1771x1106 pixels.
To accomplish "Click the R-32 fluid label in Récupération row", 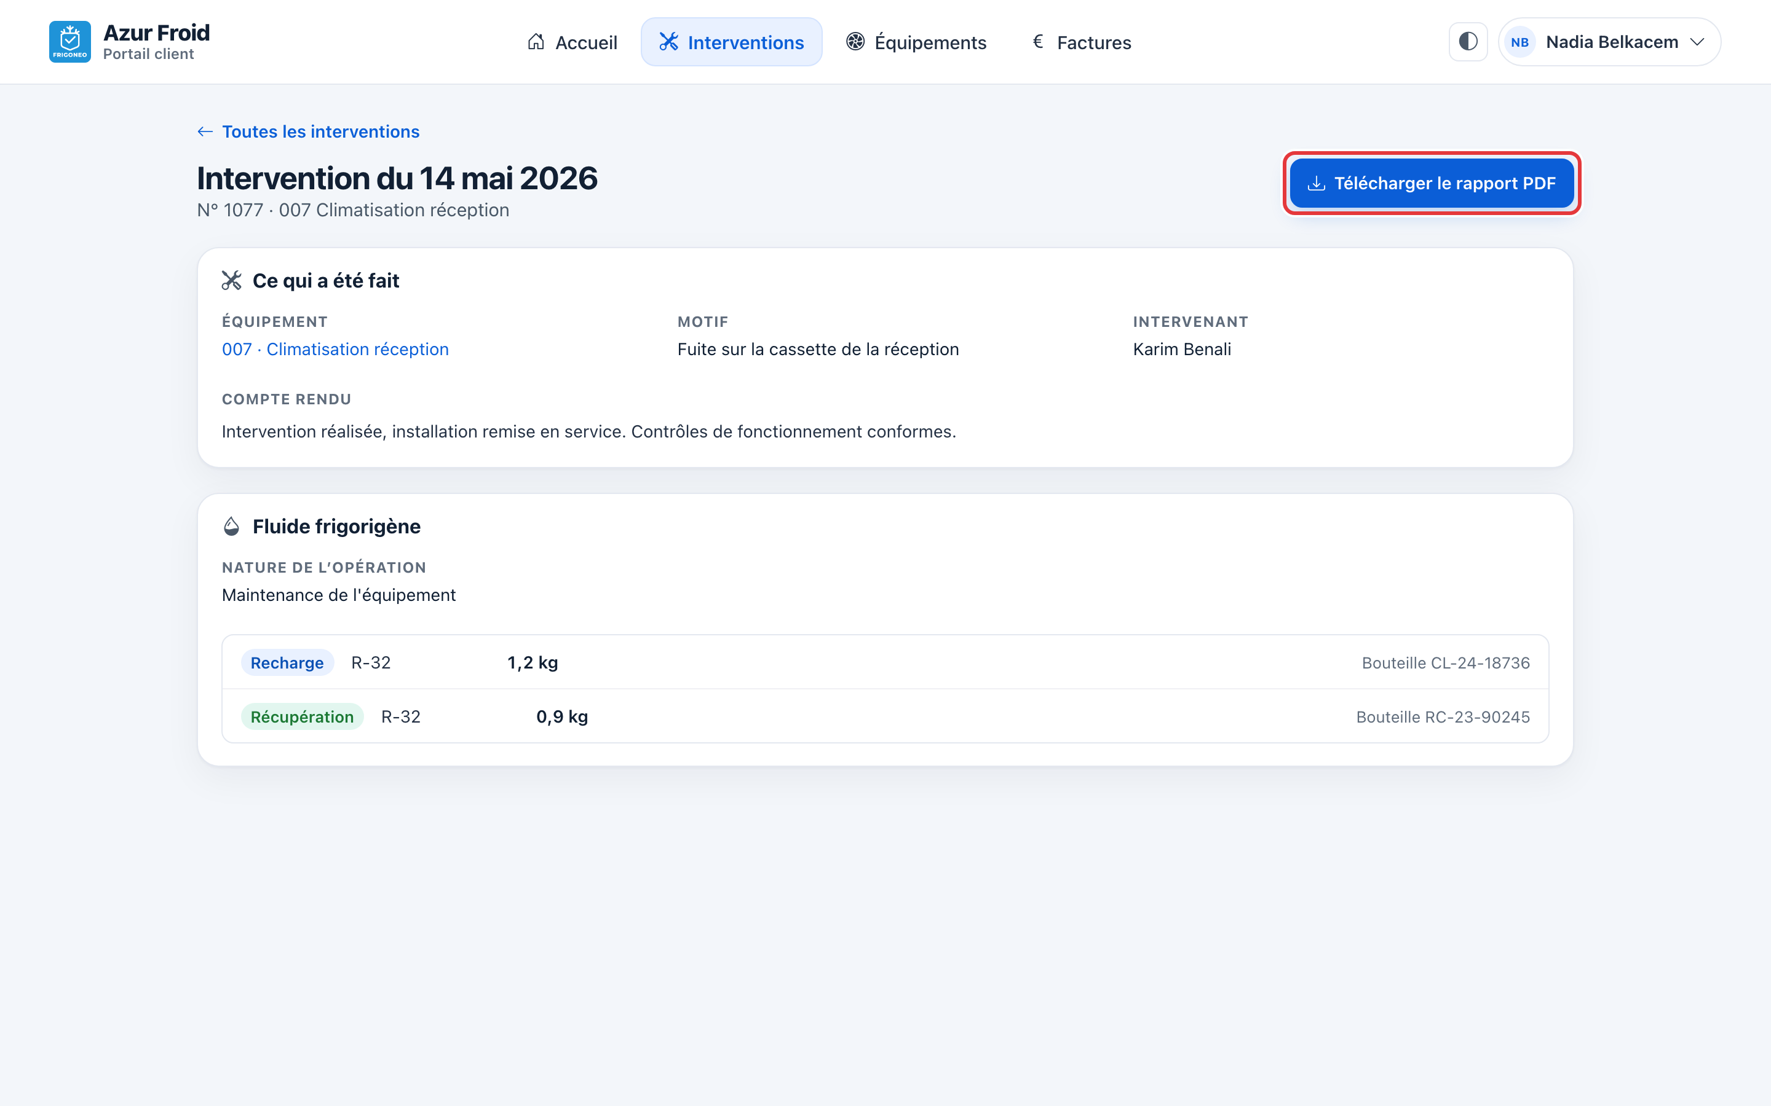I will click(x=401, y=717).
